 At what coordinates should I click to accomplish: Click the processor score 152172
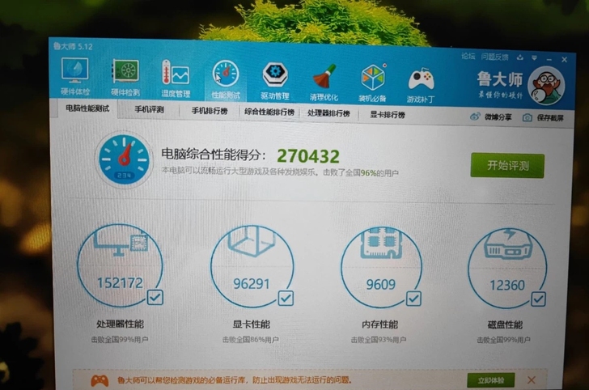(121, 282)
